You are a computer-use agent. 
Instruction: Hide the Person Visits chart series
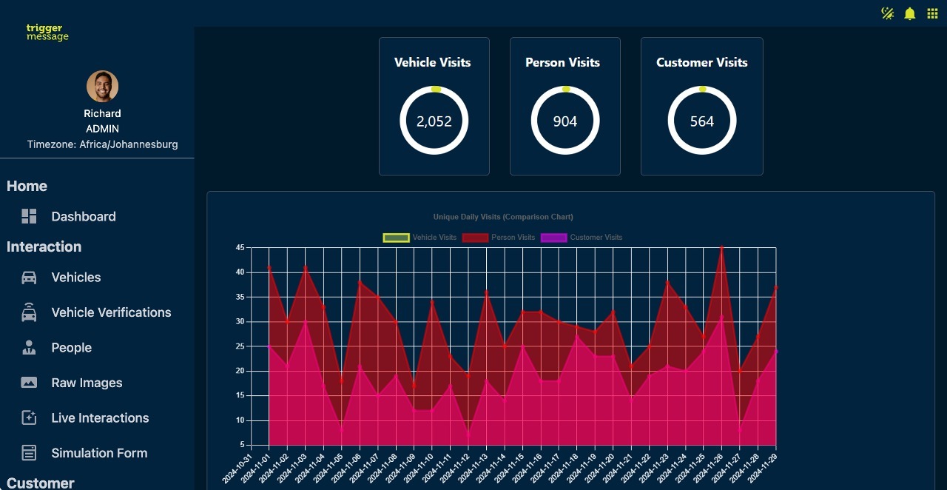(x=475, y=238)
